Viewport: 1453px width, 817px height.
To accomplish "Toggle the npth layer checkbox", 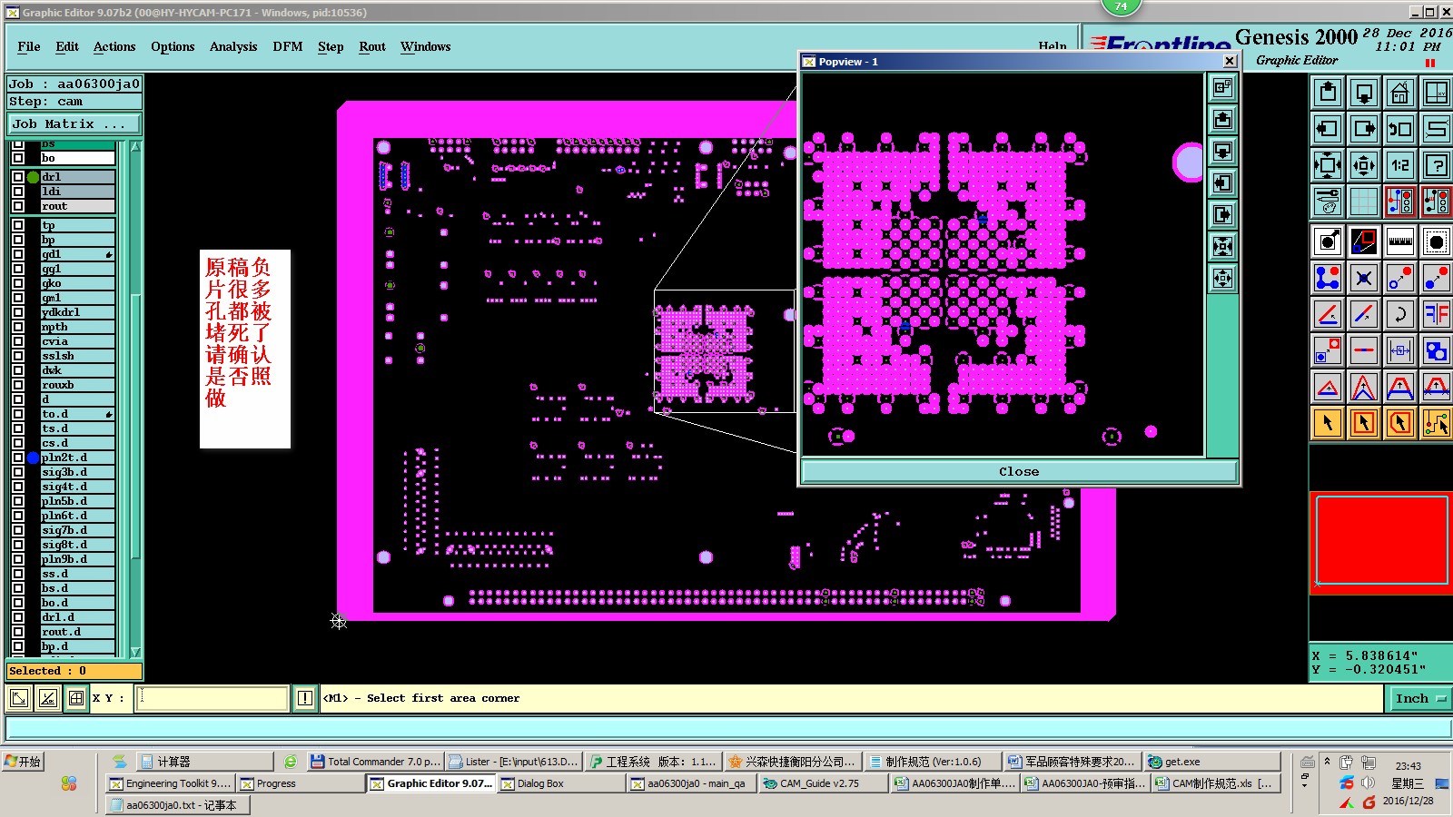I will (18, 327).
